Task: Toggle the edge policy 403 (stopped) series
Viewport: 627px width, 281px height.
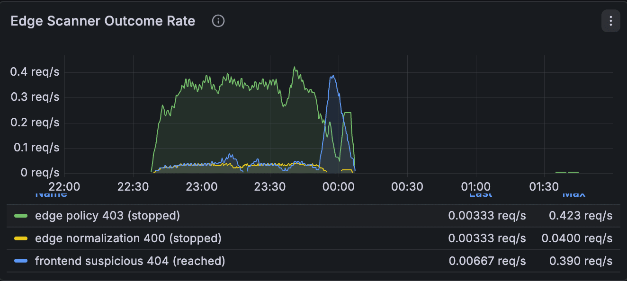Action: [107, 216]
